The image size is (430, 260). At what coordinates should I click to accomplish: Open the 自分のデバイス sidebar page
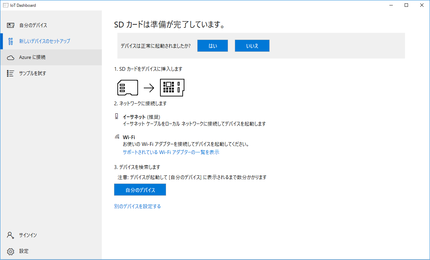pos(51,25)
